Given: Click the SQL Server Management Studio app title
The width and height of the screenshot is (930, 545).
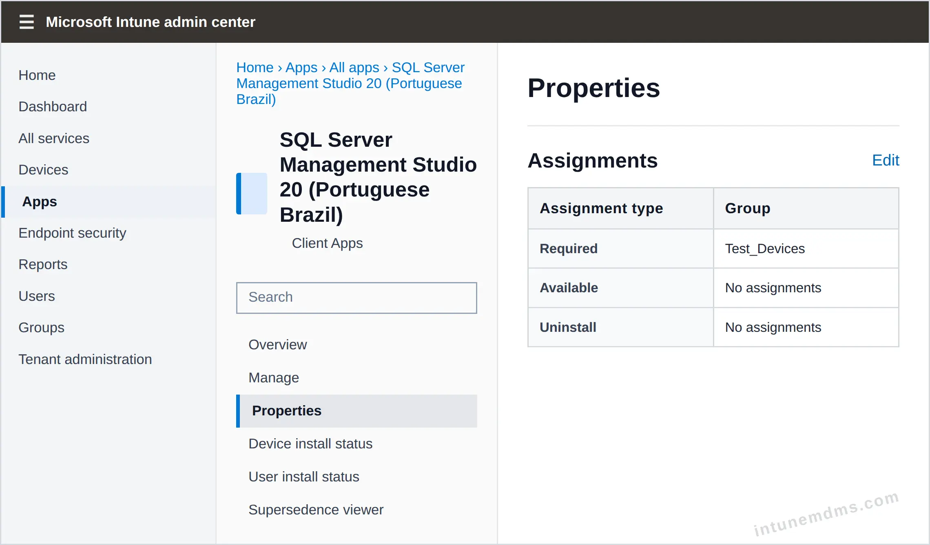Looking at the screenshot, I should click(378, 177).
